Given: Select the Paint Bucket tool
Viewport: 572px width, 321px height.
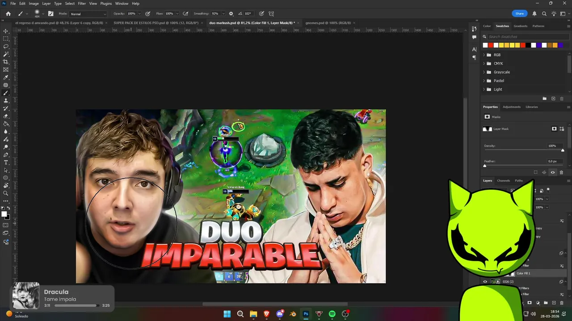Looking at the screenshot, I should pos(6,124).
